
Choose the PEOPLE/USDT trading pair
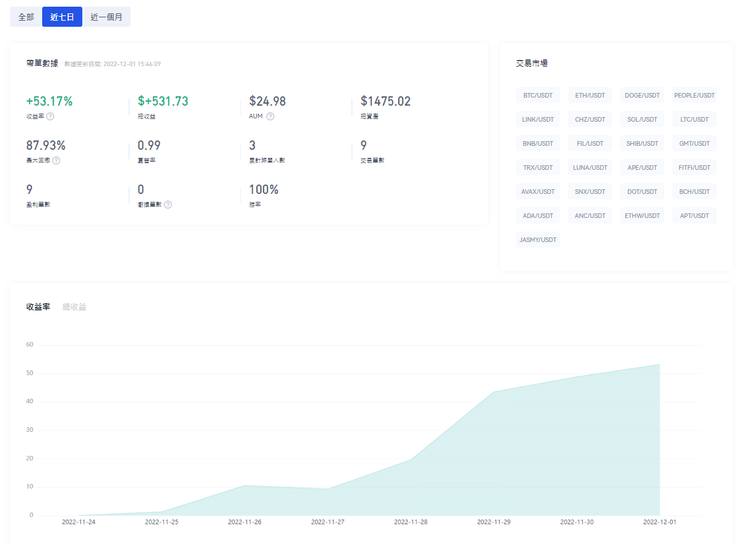click(x=695, y=96)
